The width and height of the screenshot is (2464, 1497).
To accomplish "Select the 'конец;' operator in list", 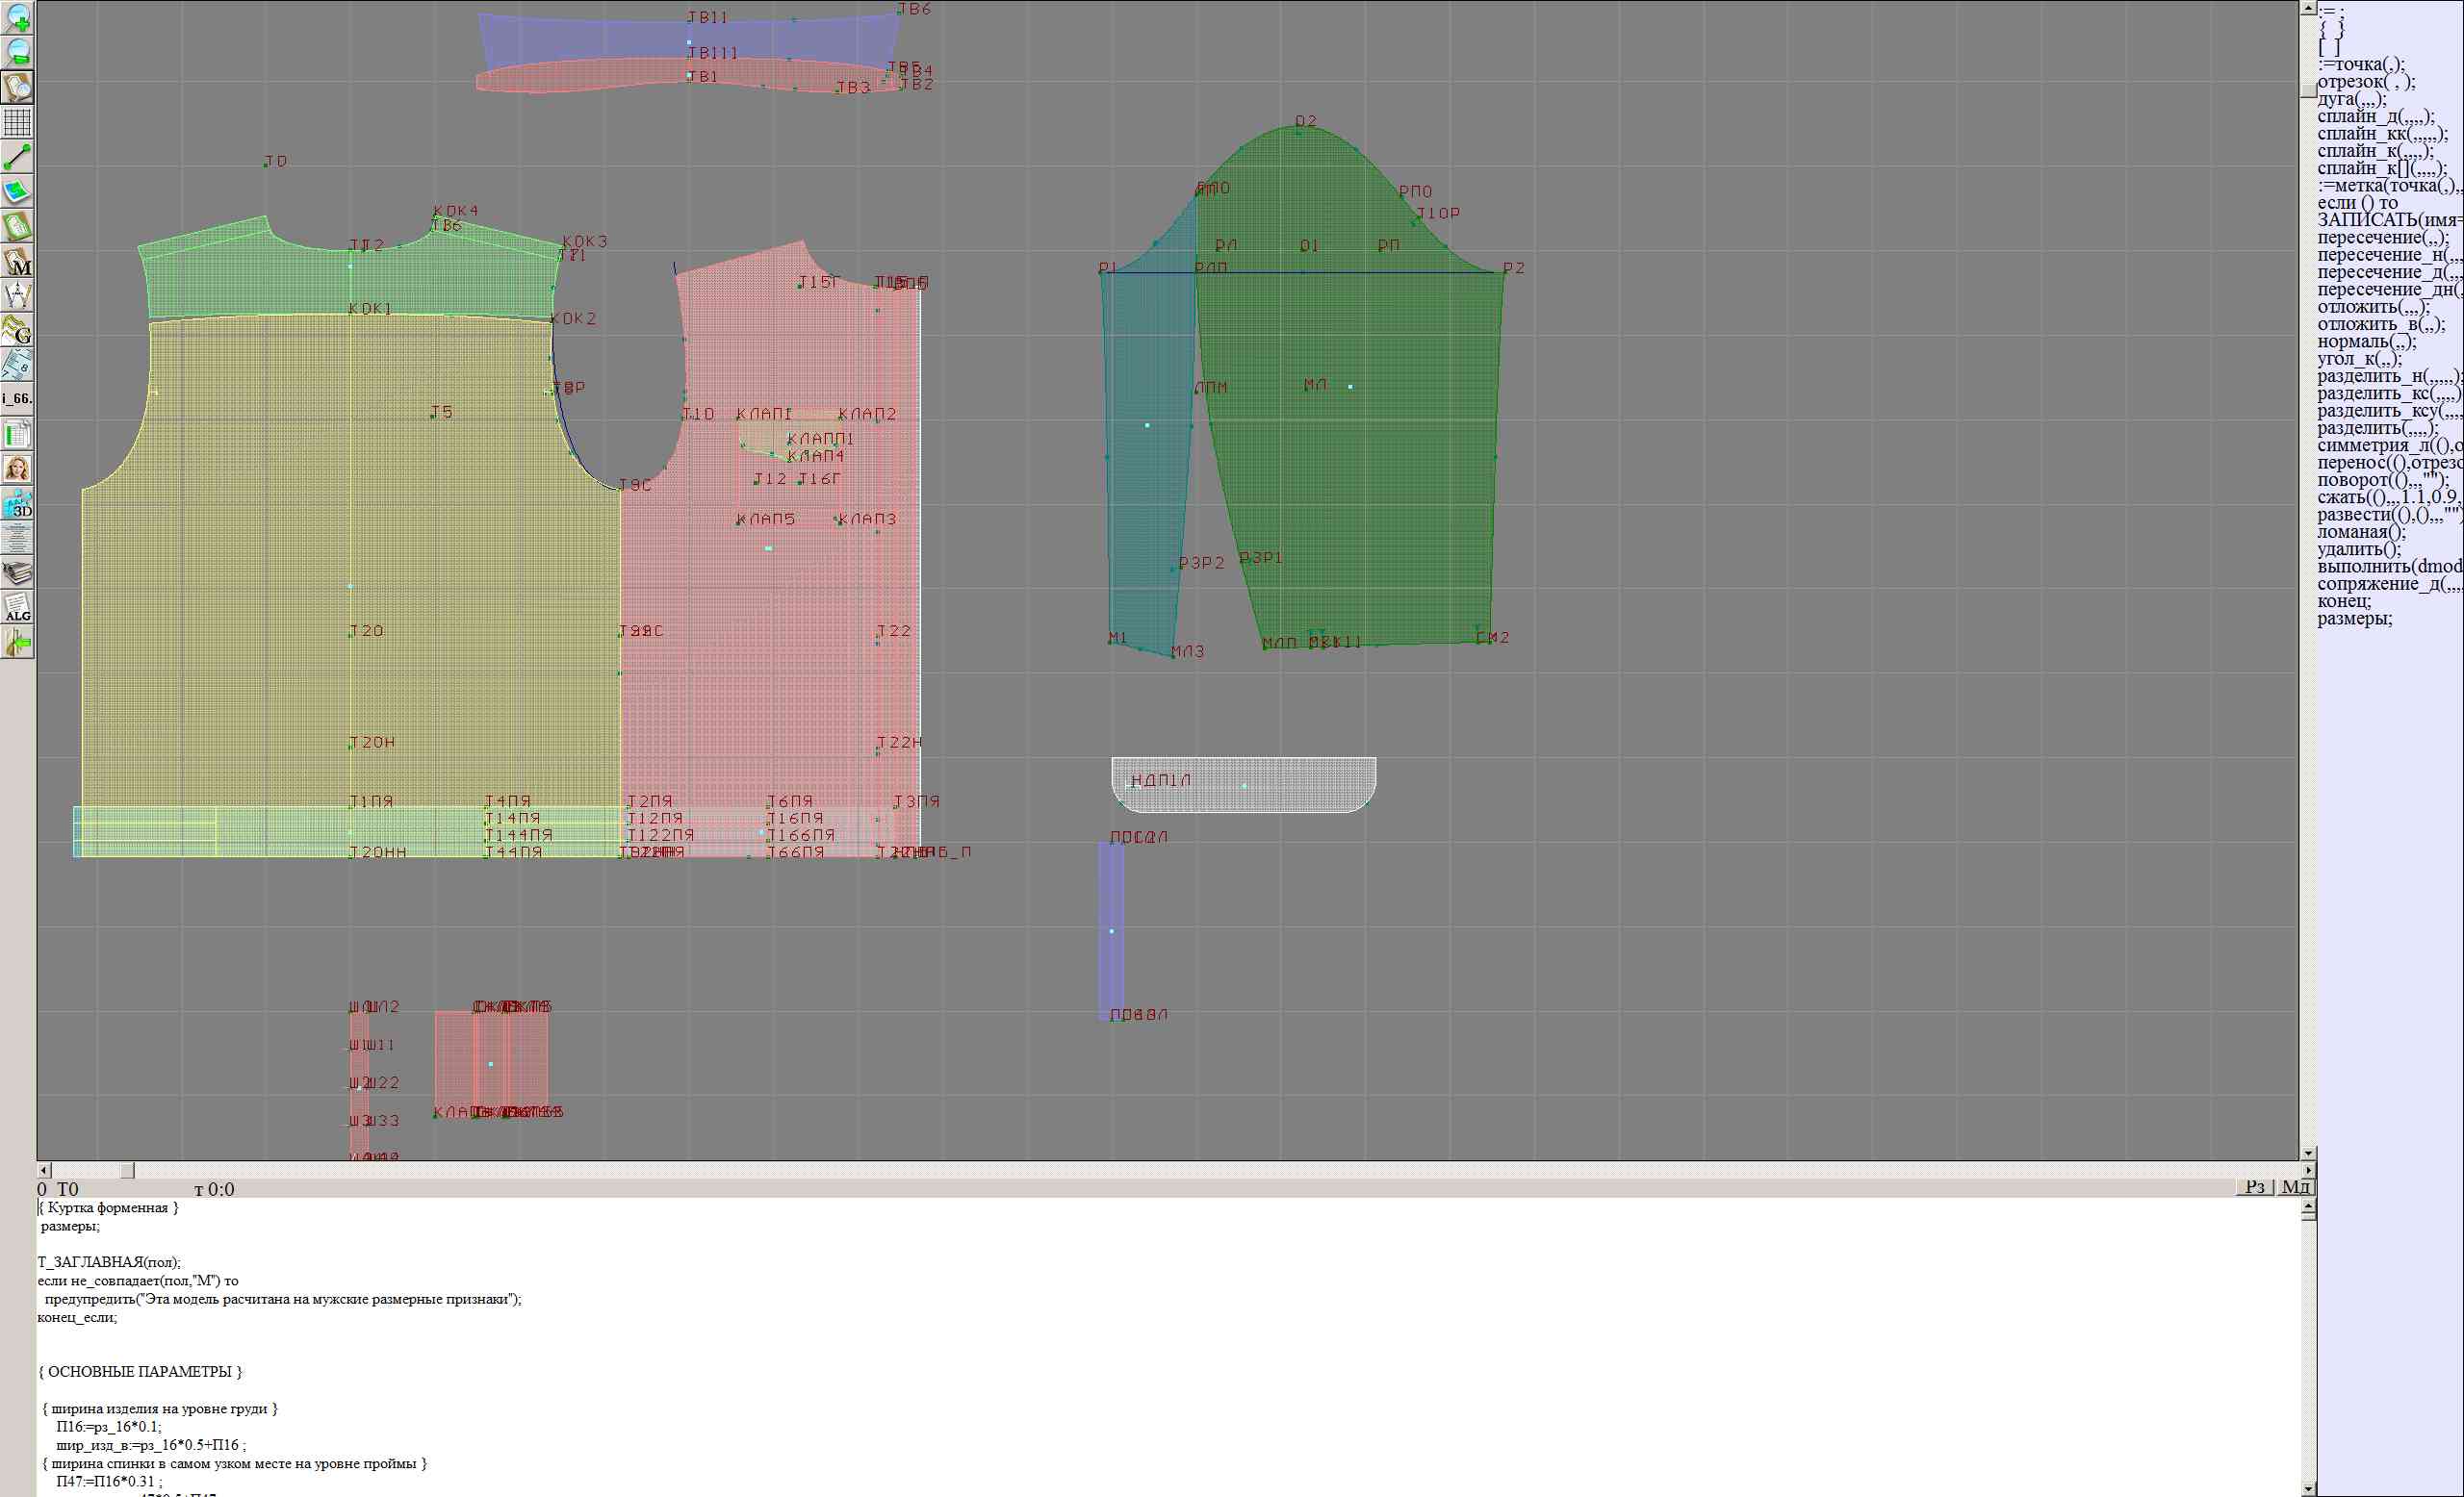I will pyautogui.click(x=2344, y=600).
